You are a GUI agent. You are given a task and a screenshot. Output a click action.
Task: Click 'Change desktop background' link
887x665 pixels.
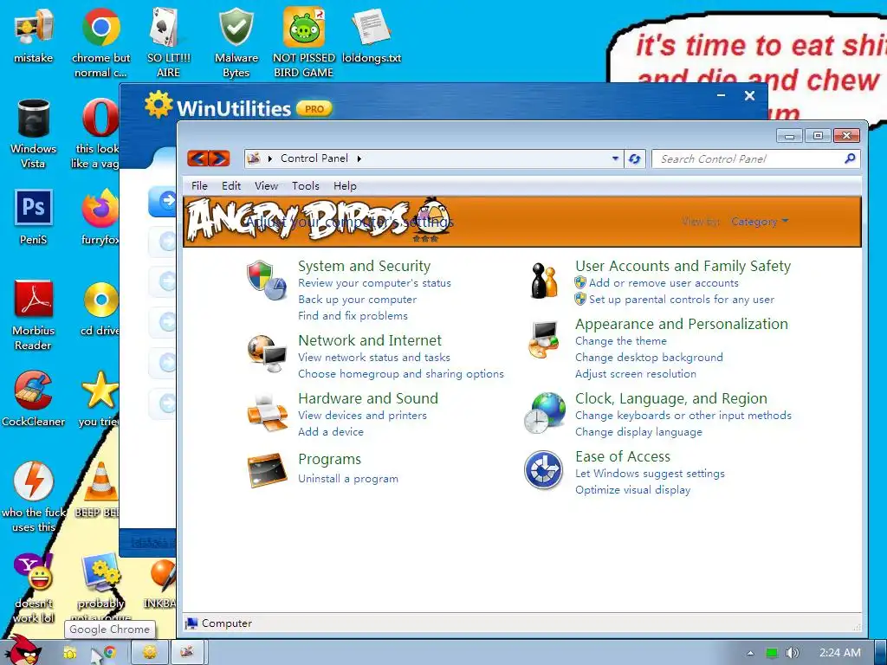click(649, 358)
